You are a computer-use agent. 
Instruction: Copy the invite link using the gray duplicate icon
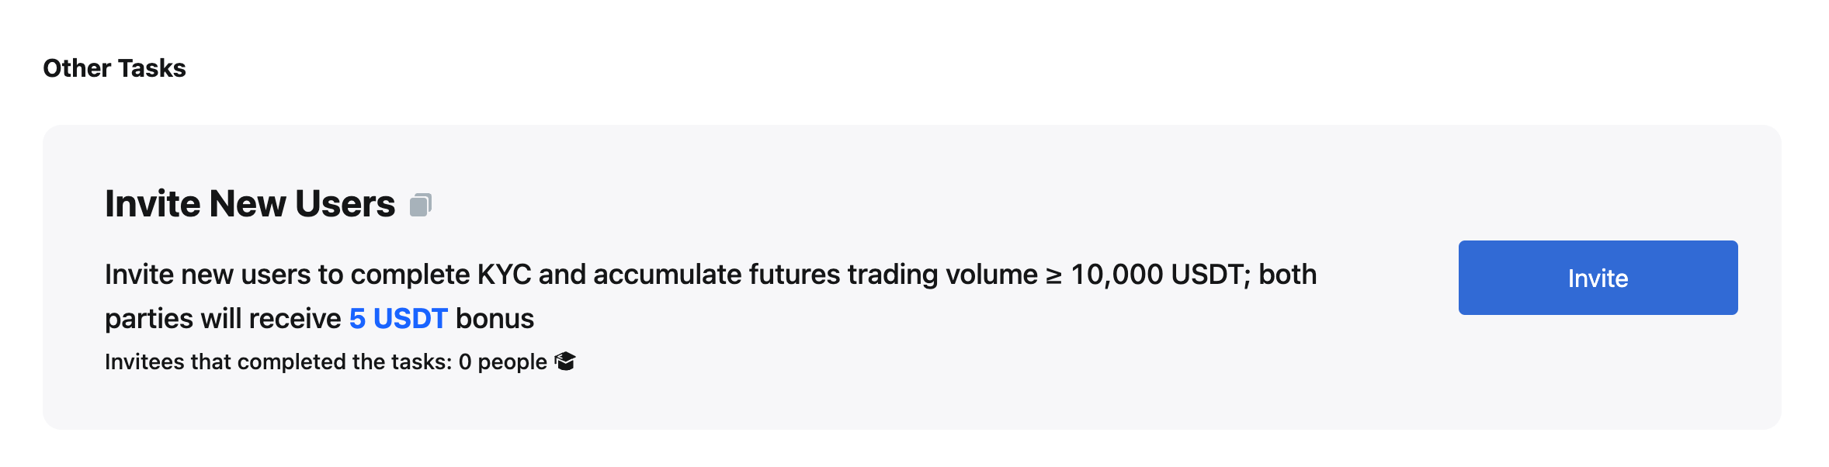[420, 205]
